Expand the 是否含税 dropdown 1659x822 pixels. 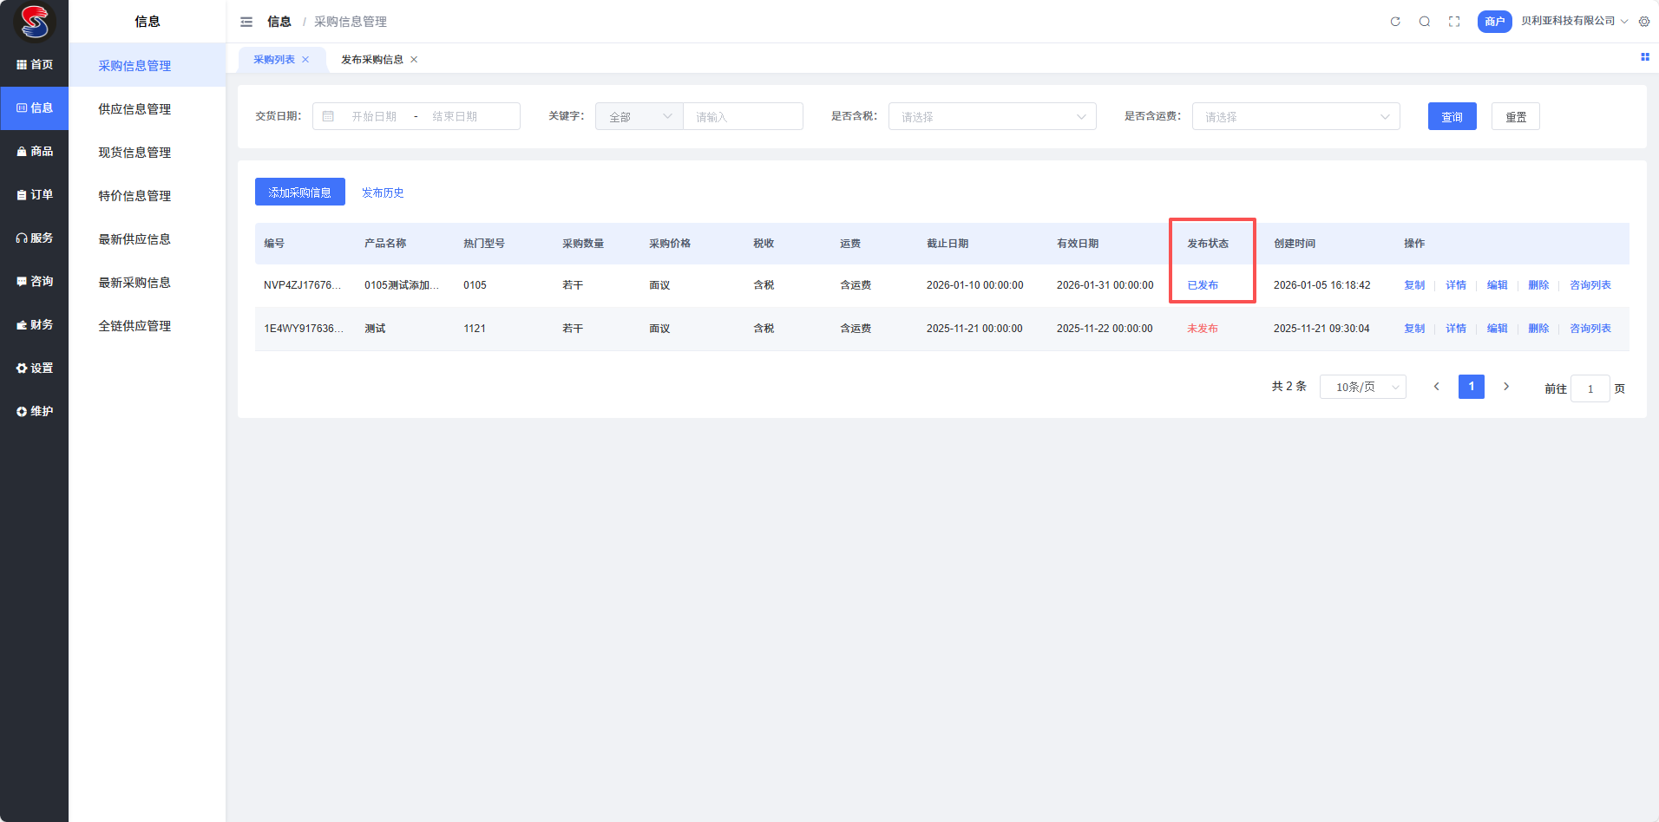click(x=992, y=117)
